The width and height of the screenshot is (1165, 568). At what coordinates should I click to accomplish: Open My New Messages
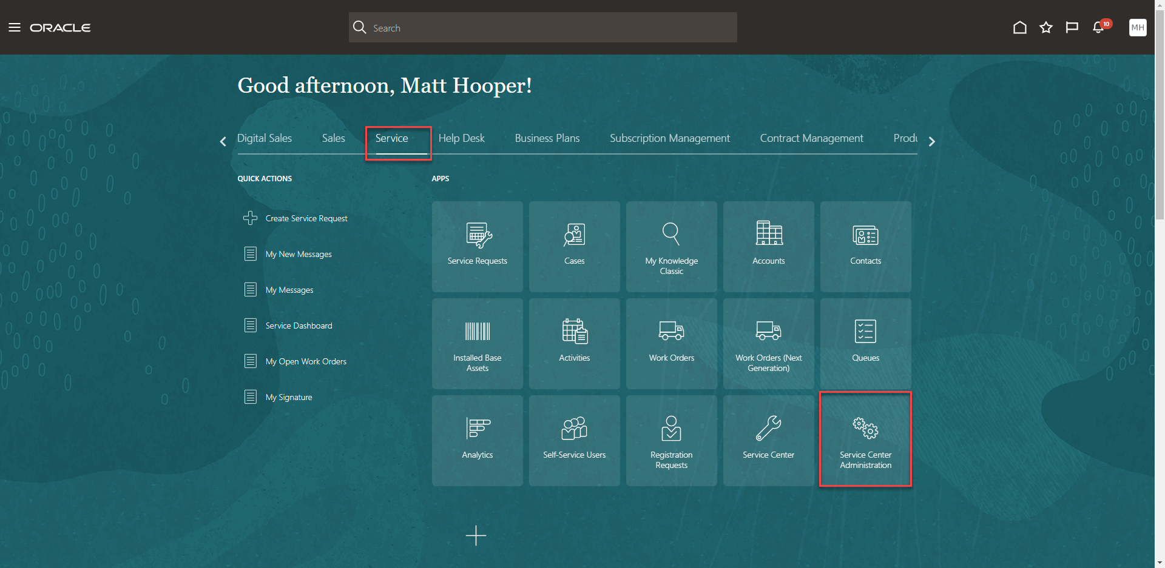point(288,254)
